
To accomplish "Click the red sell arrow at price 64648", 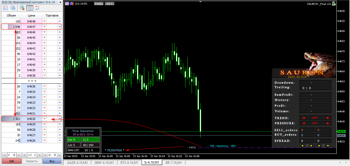I will coord(45,21).
